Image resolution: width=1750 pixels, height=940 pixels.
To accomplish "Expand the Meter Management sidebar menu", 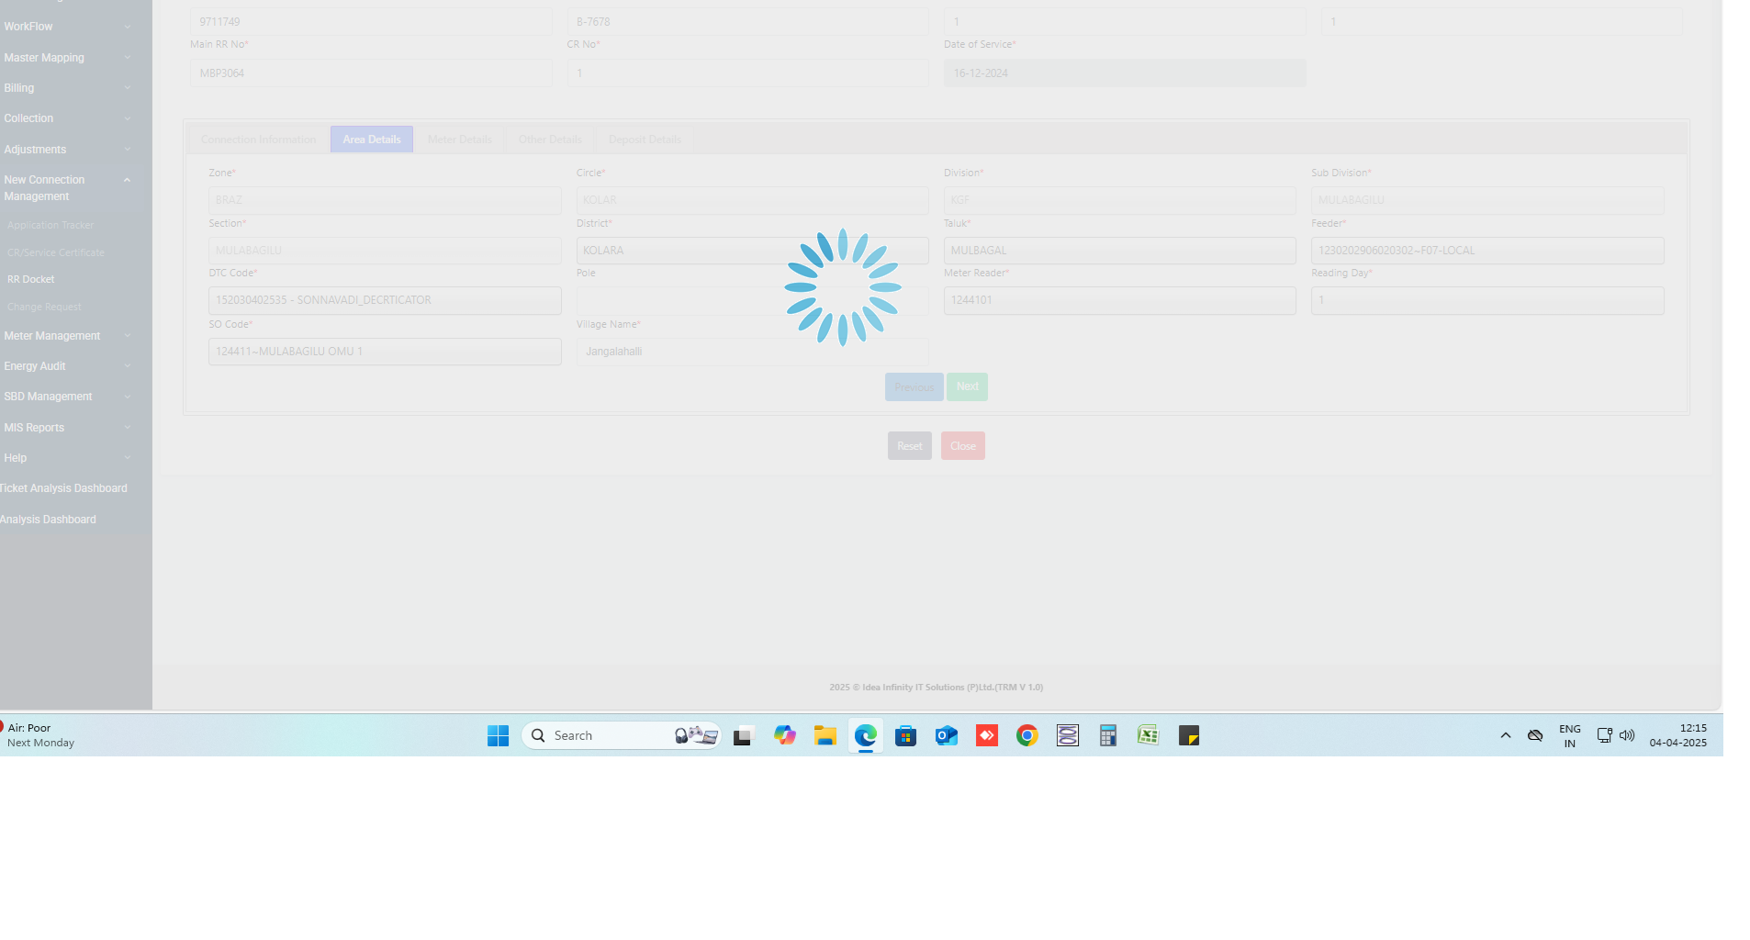I will pos(67,336).
